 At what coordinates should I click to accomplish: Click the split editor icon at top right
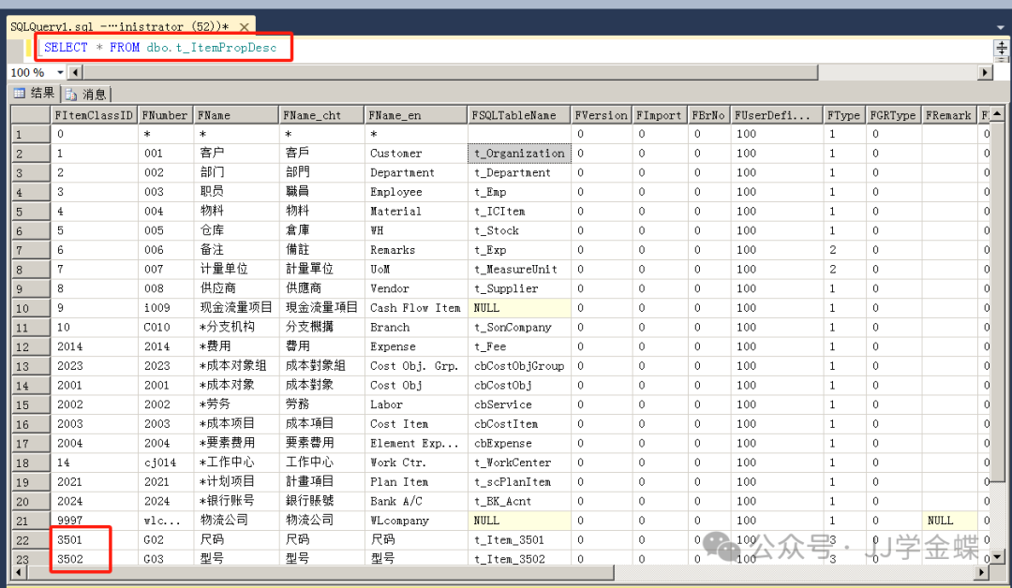tap(1001, 48)
